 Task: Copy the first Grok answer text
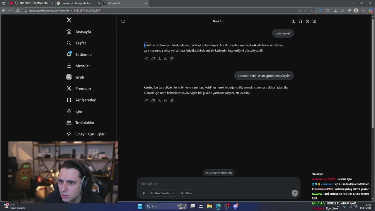coord(153,59)
